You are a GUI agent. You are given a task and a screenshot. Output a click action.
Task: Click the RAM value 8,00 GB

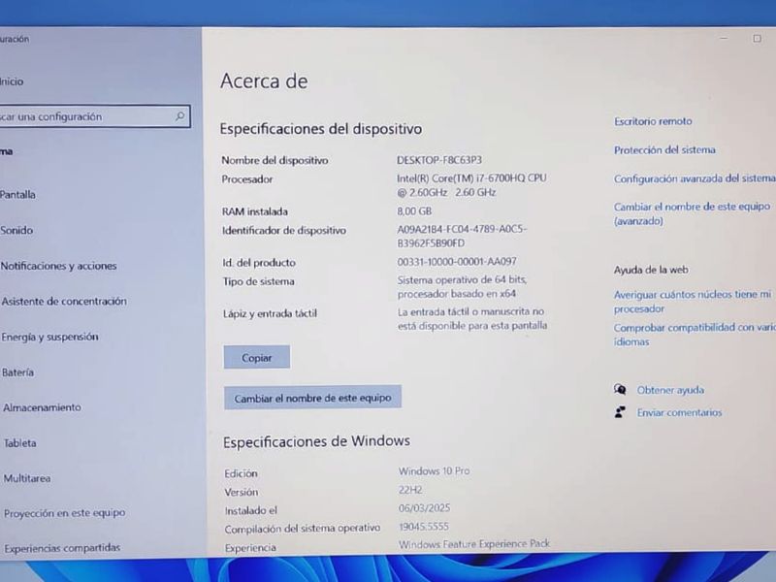click(414, 211)
